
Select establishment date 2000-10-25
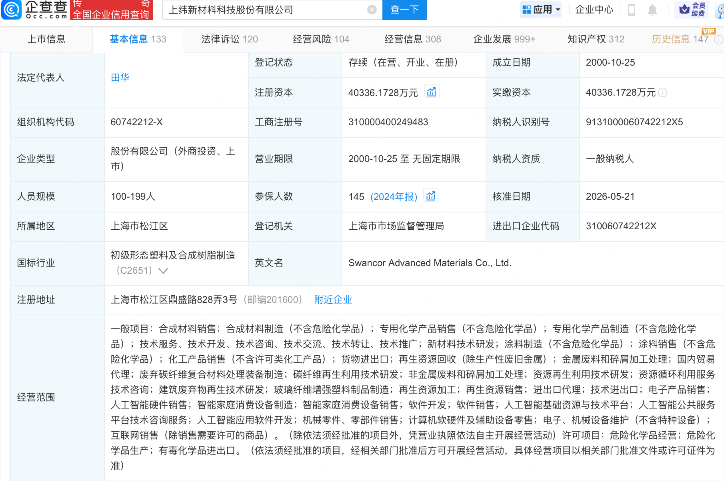click(x=610, y=62)
